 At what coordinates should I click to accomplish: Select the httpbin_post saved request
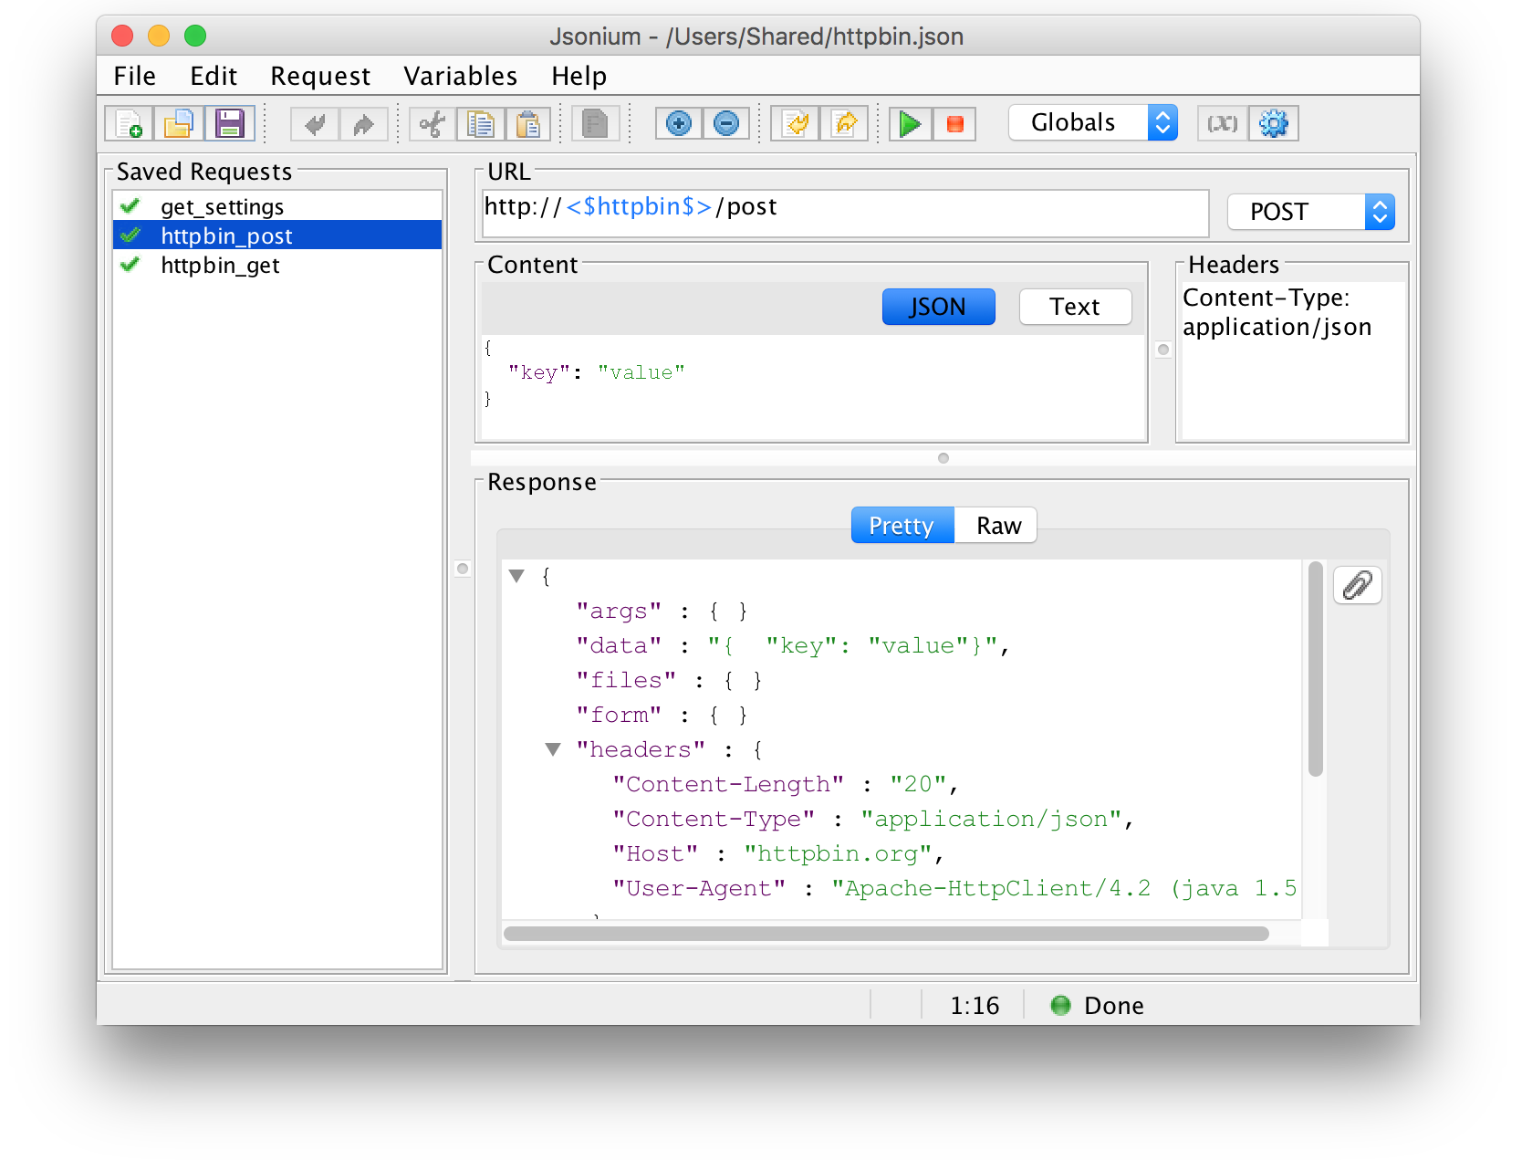click(277, 235)
